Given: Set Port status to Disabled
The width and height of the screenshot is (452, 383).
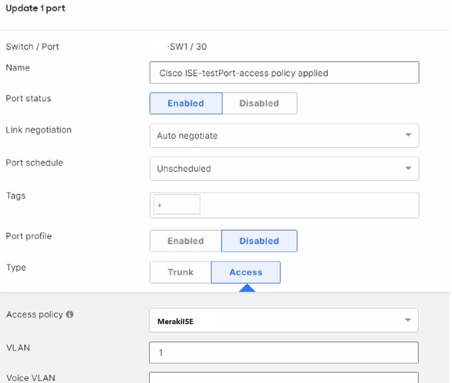Looking at the screenshot, I should tap(259, 103).
